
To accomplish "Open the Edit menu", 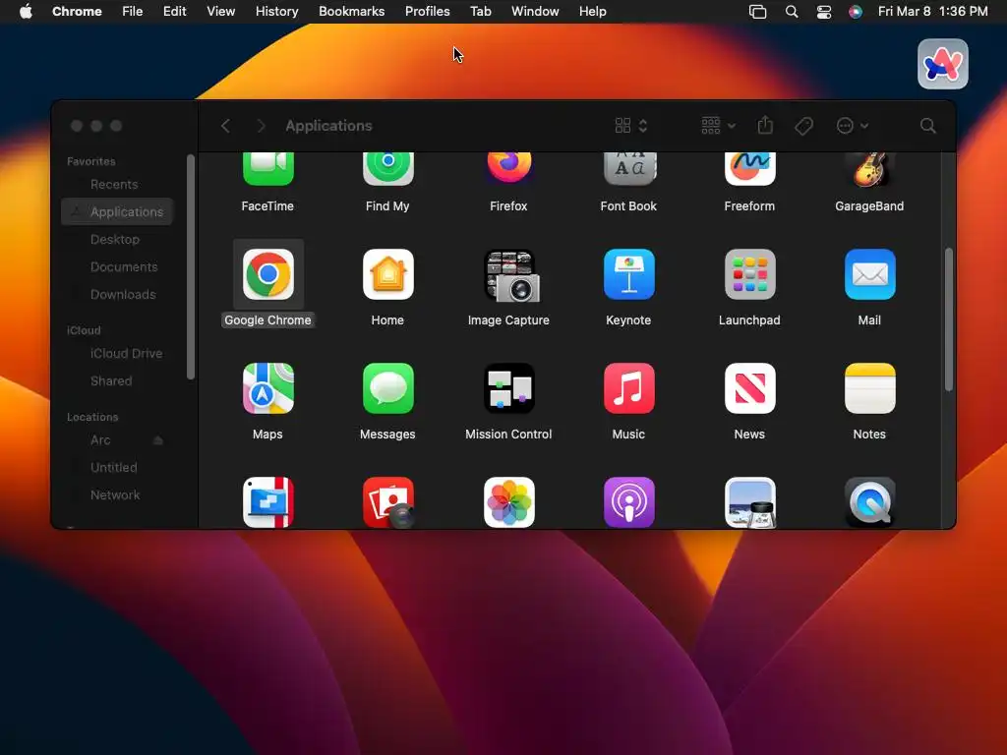I will 175,12.
